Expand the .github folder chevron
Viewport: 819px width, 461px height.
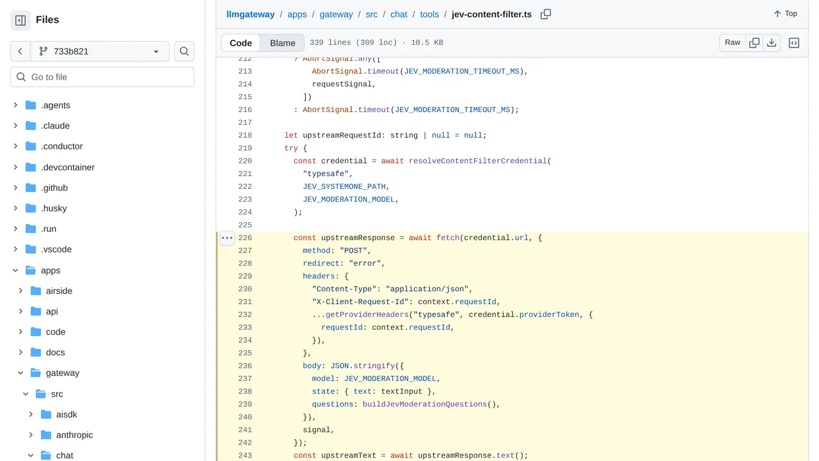[15, 188]
